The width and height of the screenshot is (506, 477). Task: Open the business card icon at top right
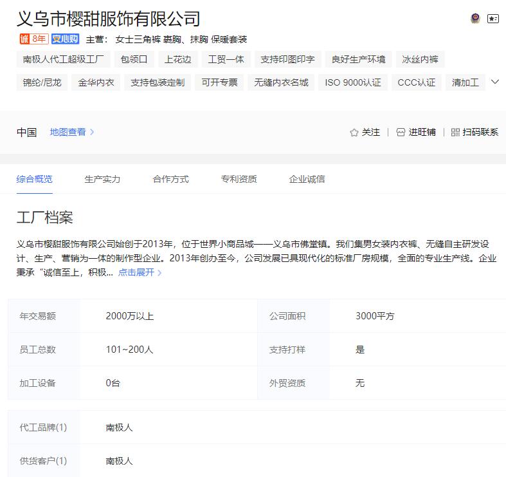pyautogui.click(x=492, y=19)
